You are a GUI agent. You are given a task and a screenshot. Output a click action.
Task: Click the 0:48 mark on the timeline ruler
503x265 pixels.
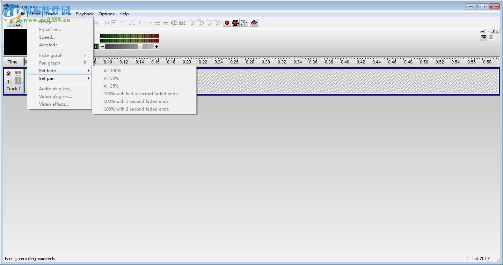[408, 62]
